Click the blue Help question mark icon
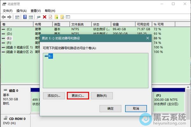The height and width of the screenshot is (127, 191). click(25, 17)
